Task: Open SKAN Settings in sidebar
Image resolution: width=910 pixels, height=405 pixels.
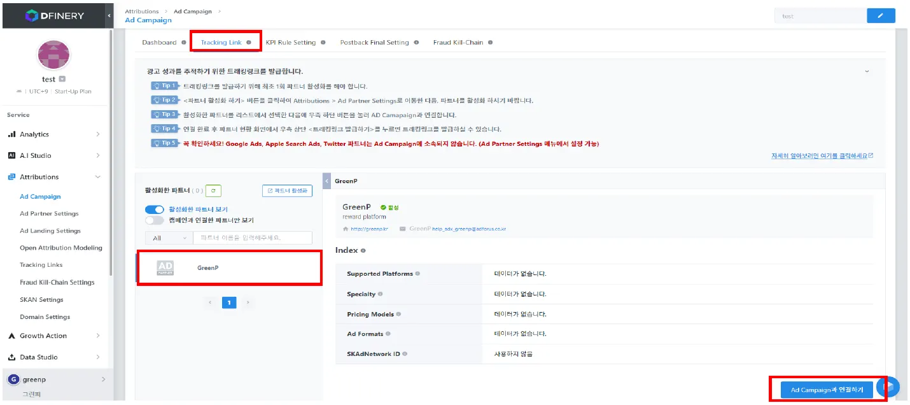Action: coord(41,299)
